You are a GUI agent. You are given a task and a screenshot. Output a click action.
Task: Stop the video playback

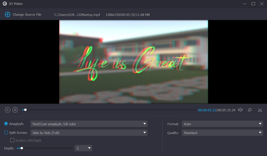(x=15, y=110)
